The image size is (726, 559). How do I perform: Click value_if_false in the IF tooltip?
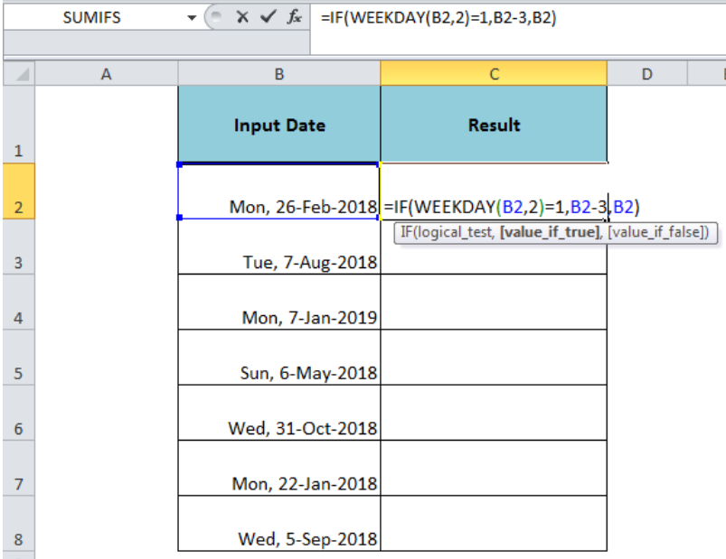[656, 232]
